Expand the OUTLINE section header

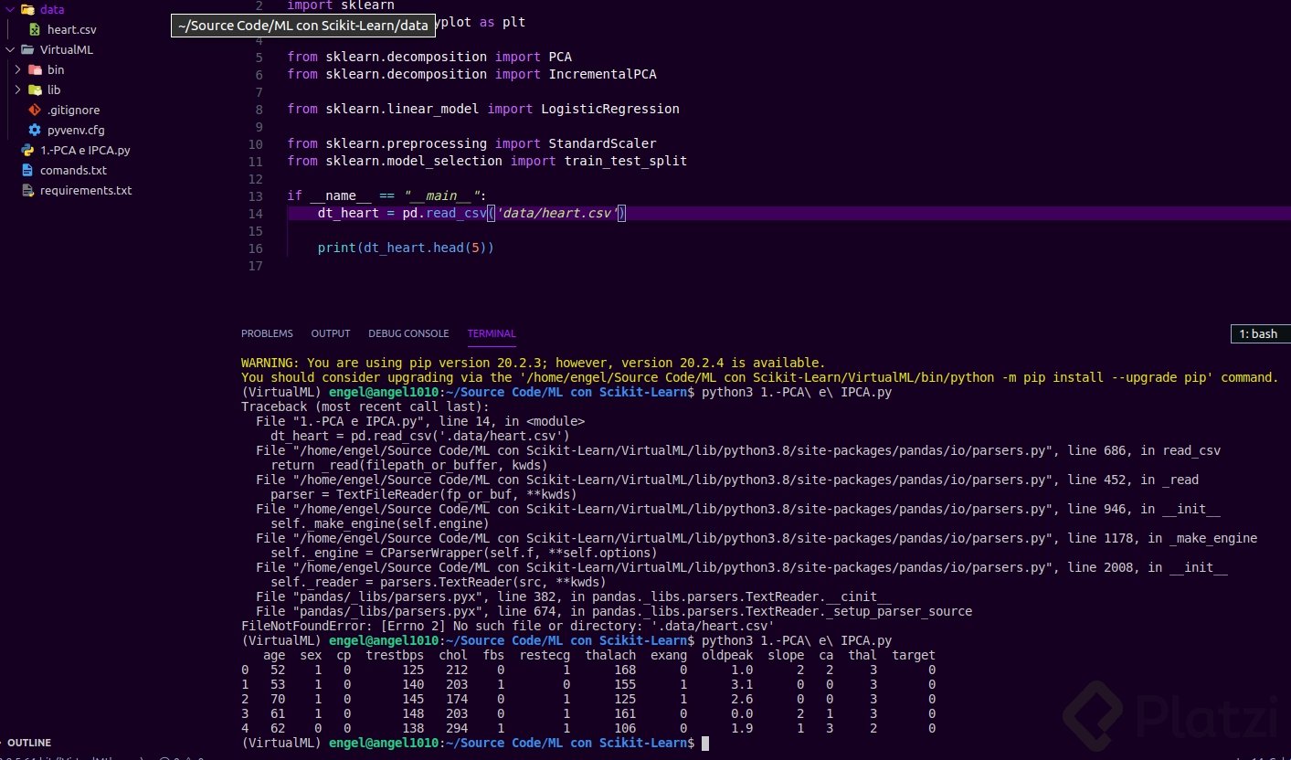(x=29, y=743)
